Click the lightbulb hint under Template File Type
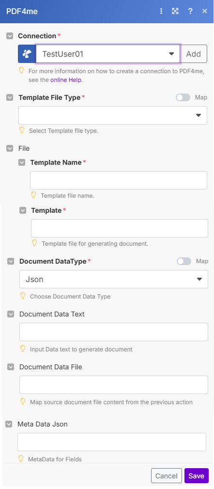The image size is (214, 489). point(22,130)
